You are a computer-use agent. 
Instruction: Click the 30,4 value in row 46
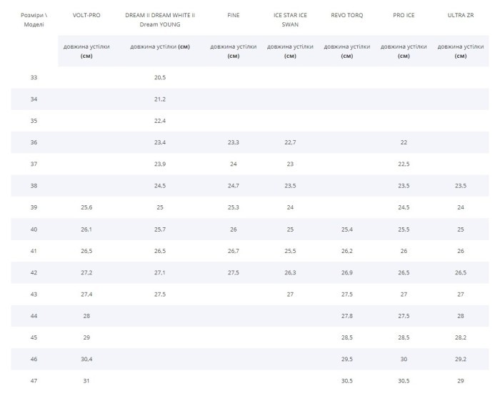[86, 359]
